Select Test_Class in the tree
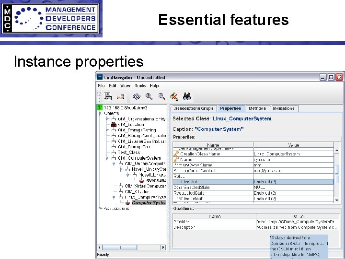Viewport: 345px width, 259px height. [x=129, y=153]
